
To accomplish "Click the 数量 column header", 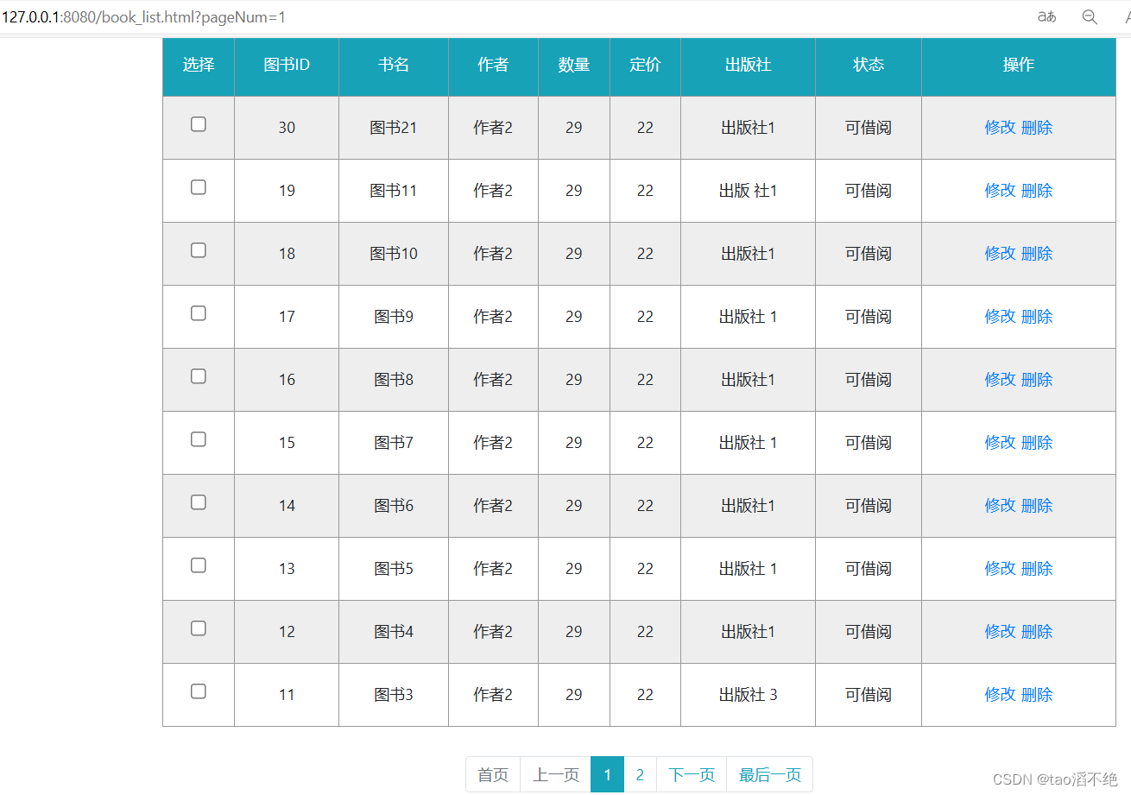I will pos(574,66).
